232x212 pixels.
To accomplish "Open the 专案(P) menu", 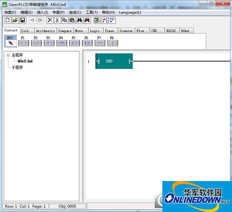I will coord(58,12).
